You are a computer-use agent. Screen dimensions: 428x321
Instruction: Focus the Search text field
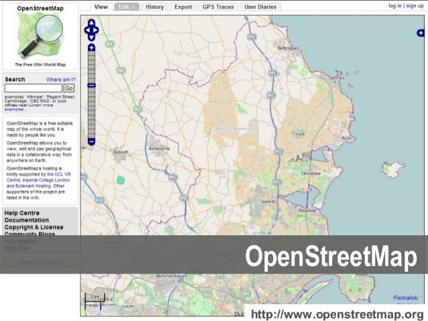33,88
